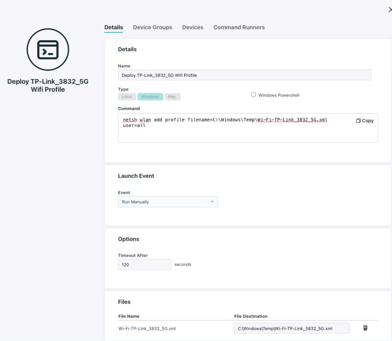Screen dimensions: 392x341
Task: Keep Windows selected as script type
Action: [150, 97]
